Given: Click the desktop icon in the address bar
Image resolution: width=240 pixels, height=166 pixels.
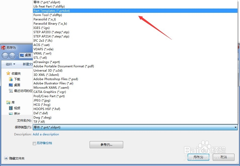Looking at the screenshot, I should coord(22,55).
